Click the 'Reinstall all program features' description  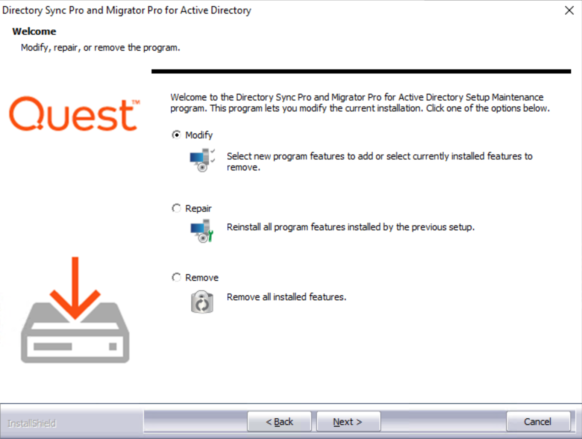(350, 227)
